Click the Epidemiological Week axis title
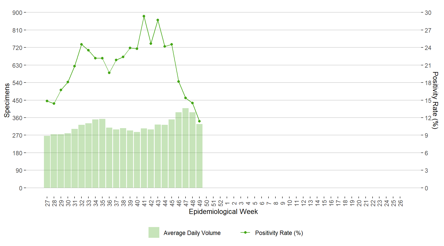This screenshot has height=246, width=444. point(223,212)
